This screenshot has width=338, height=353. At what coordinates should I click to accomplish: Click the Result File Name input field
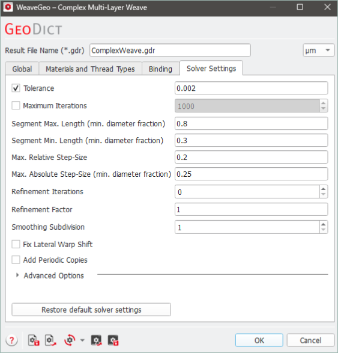[170, 50]
